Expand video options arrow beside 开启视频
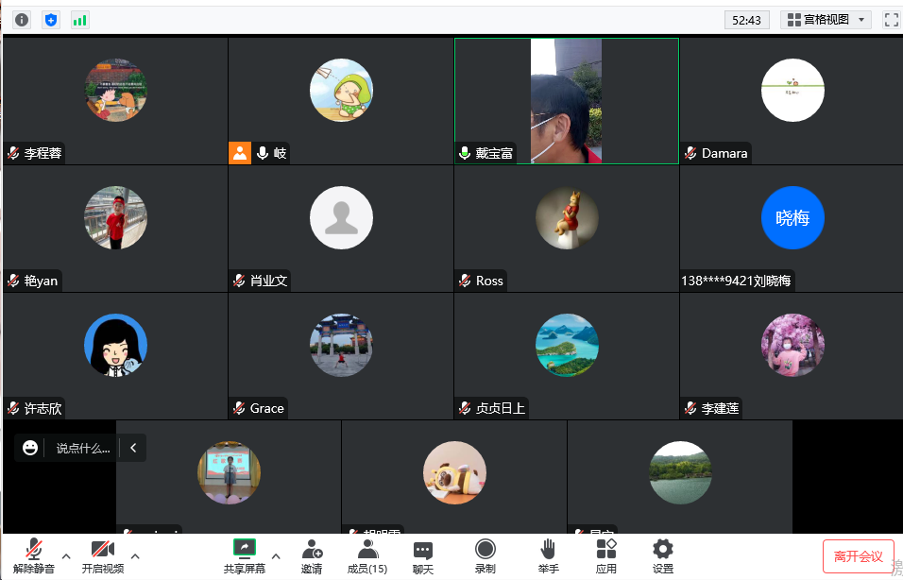 point(135,555)
